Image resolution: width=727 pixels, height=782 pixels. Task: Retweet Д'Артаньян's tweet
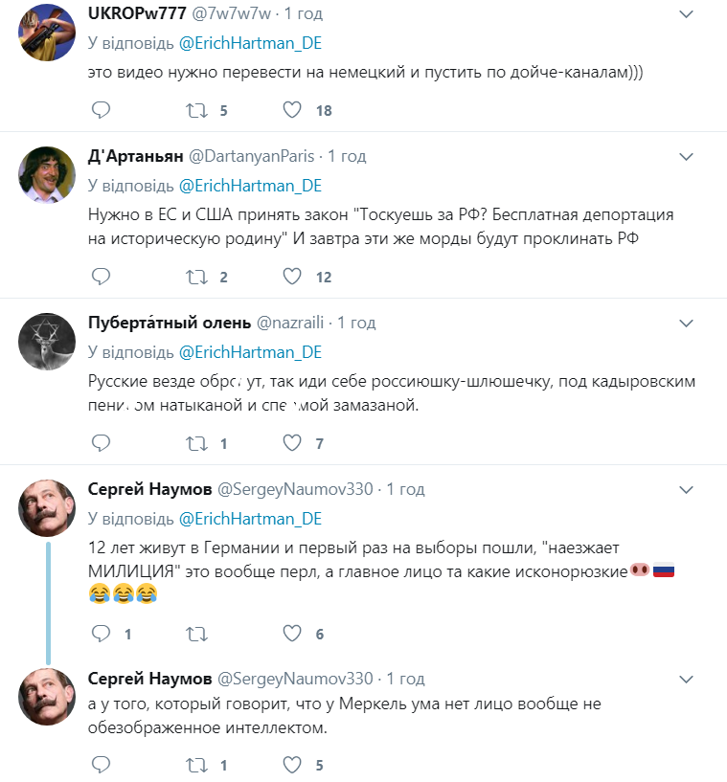click(196, 277)
